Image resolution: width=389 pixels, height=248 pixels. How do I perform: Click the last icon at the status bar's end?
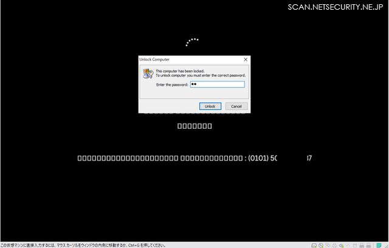385,245
